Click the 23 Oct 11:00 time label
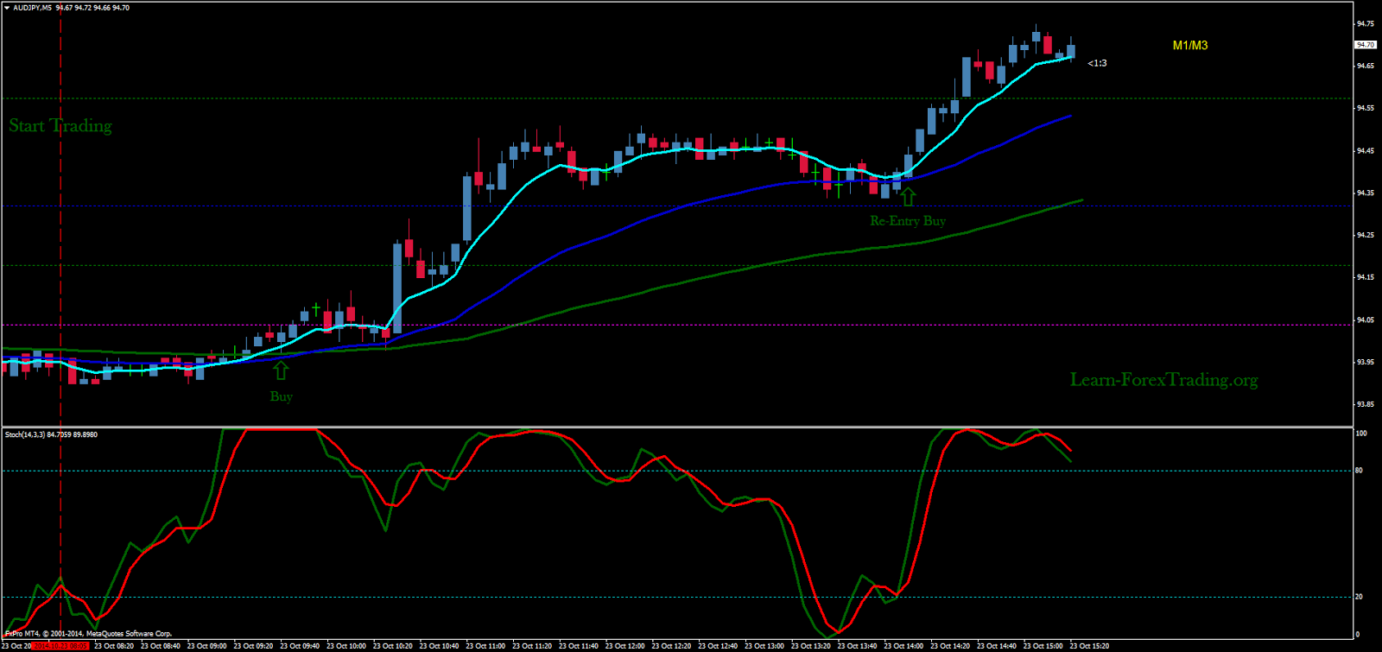This screenshot has height=652, width=1382. (485, 646)
